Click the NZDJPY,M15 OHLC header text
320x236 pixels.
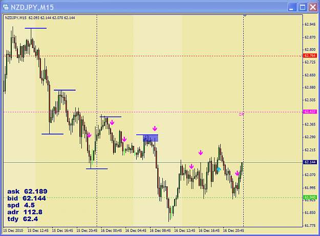coord(40,18)
